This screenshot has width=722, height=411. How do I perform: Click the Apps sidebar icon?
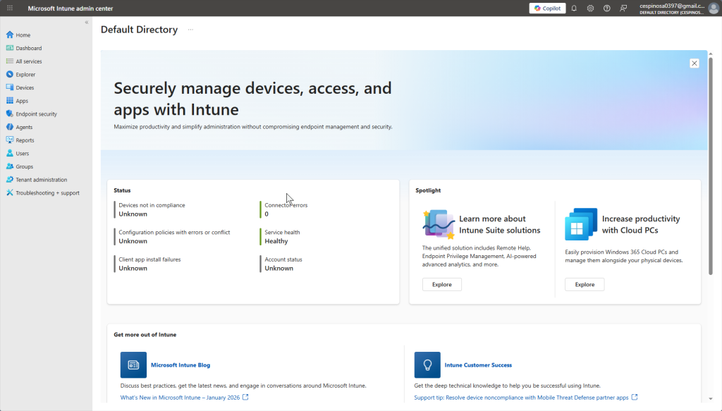tap(10, 101)
